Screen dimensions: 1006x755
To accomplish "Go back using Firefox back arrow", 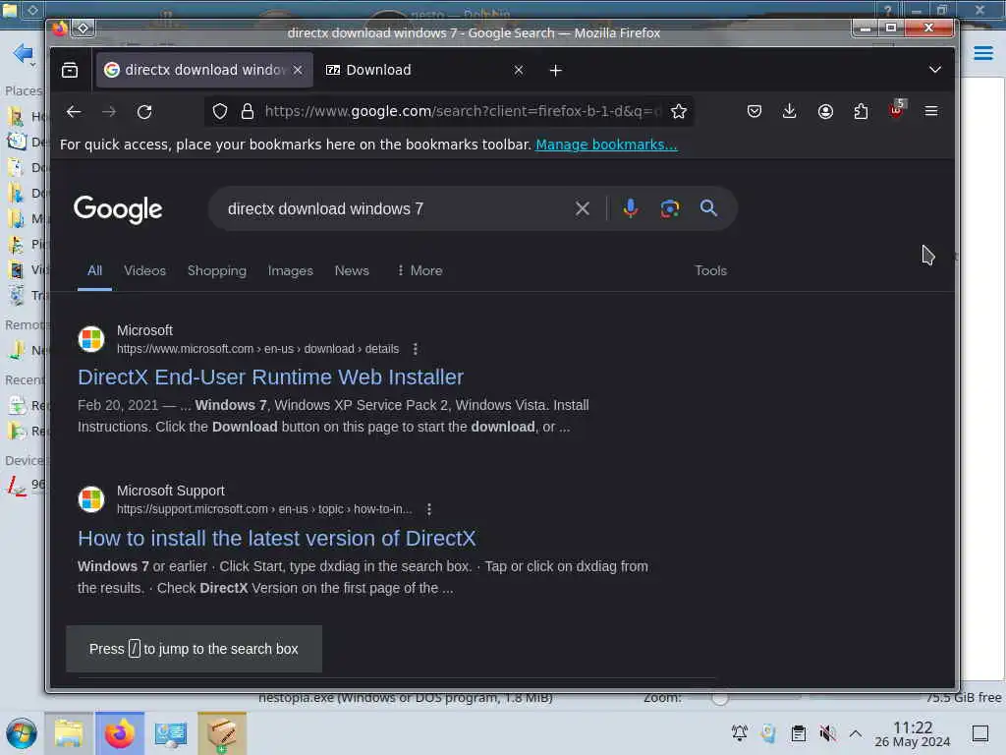I will pos(73,112).
